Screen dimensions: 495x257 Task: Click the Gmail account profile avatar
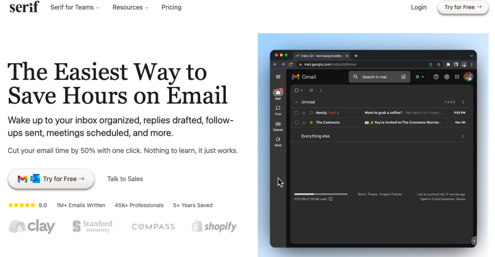(468, 77)
